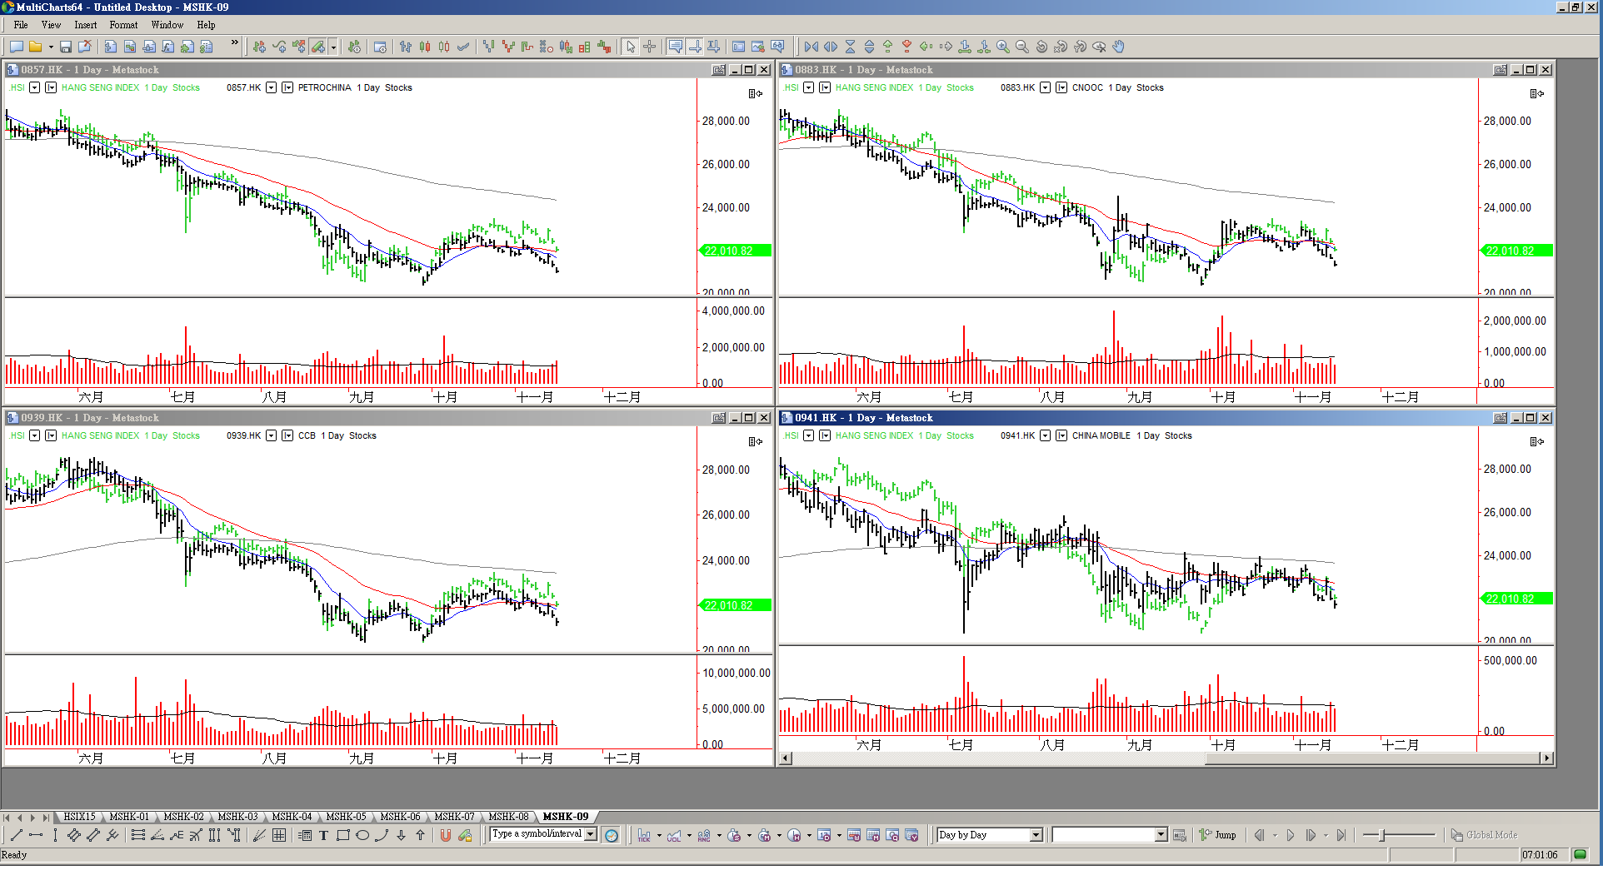Open the Format menu
The height and width of the screenshot is (880, 1603).
(123, 25)
